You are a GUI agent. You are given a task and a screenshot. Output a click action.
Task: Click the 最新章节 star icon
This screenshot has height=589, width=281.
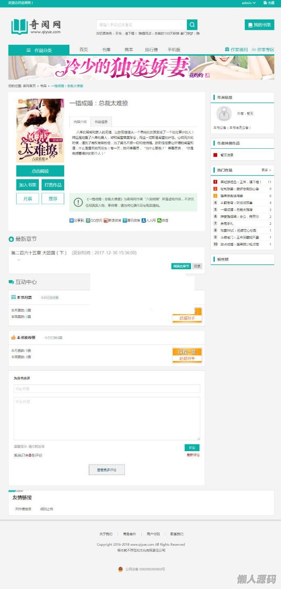11,239
